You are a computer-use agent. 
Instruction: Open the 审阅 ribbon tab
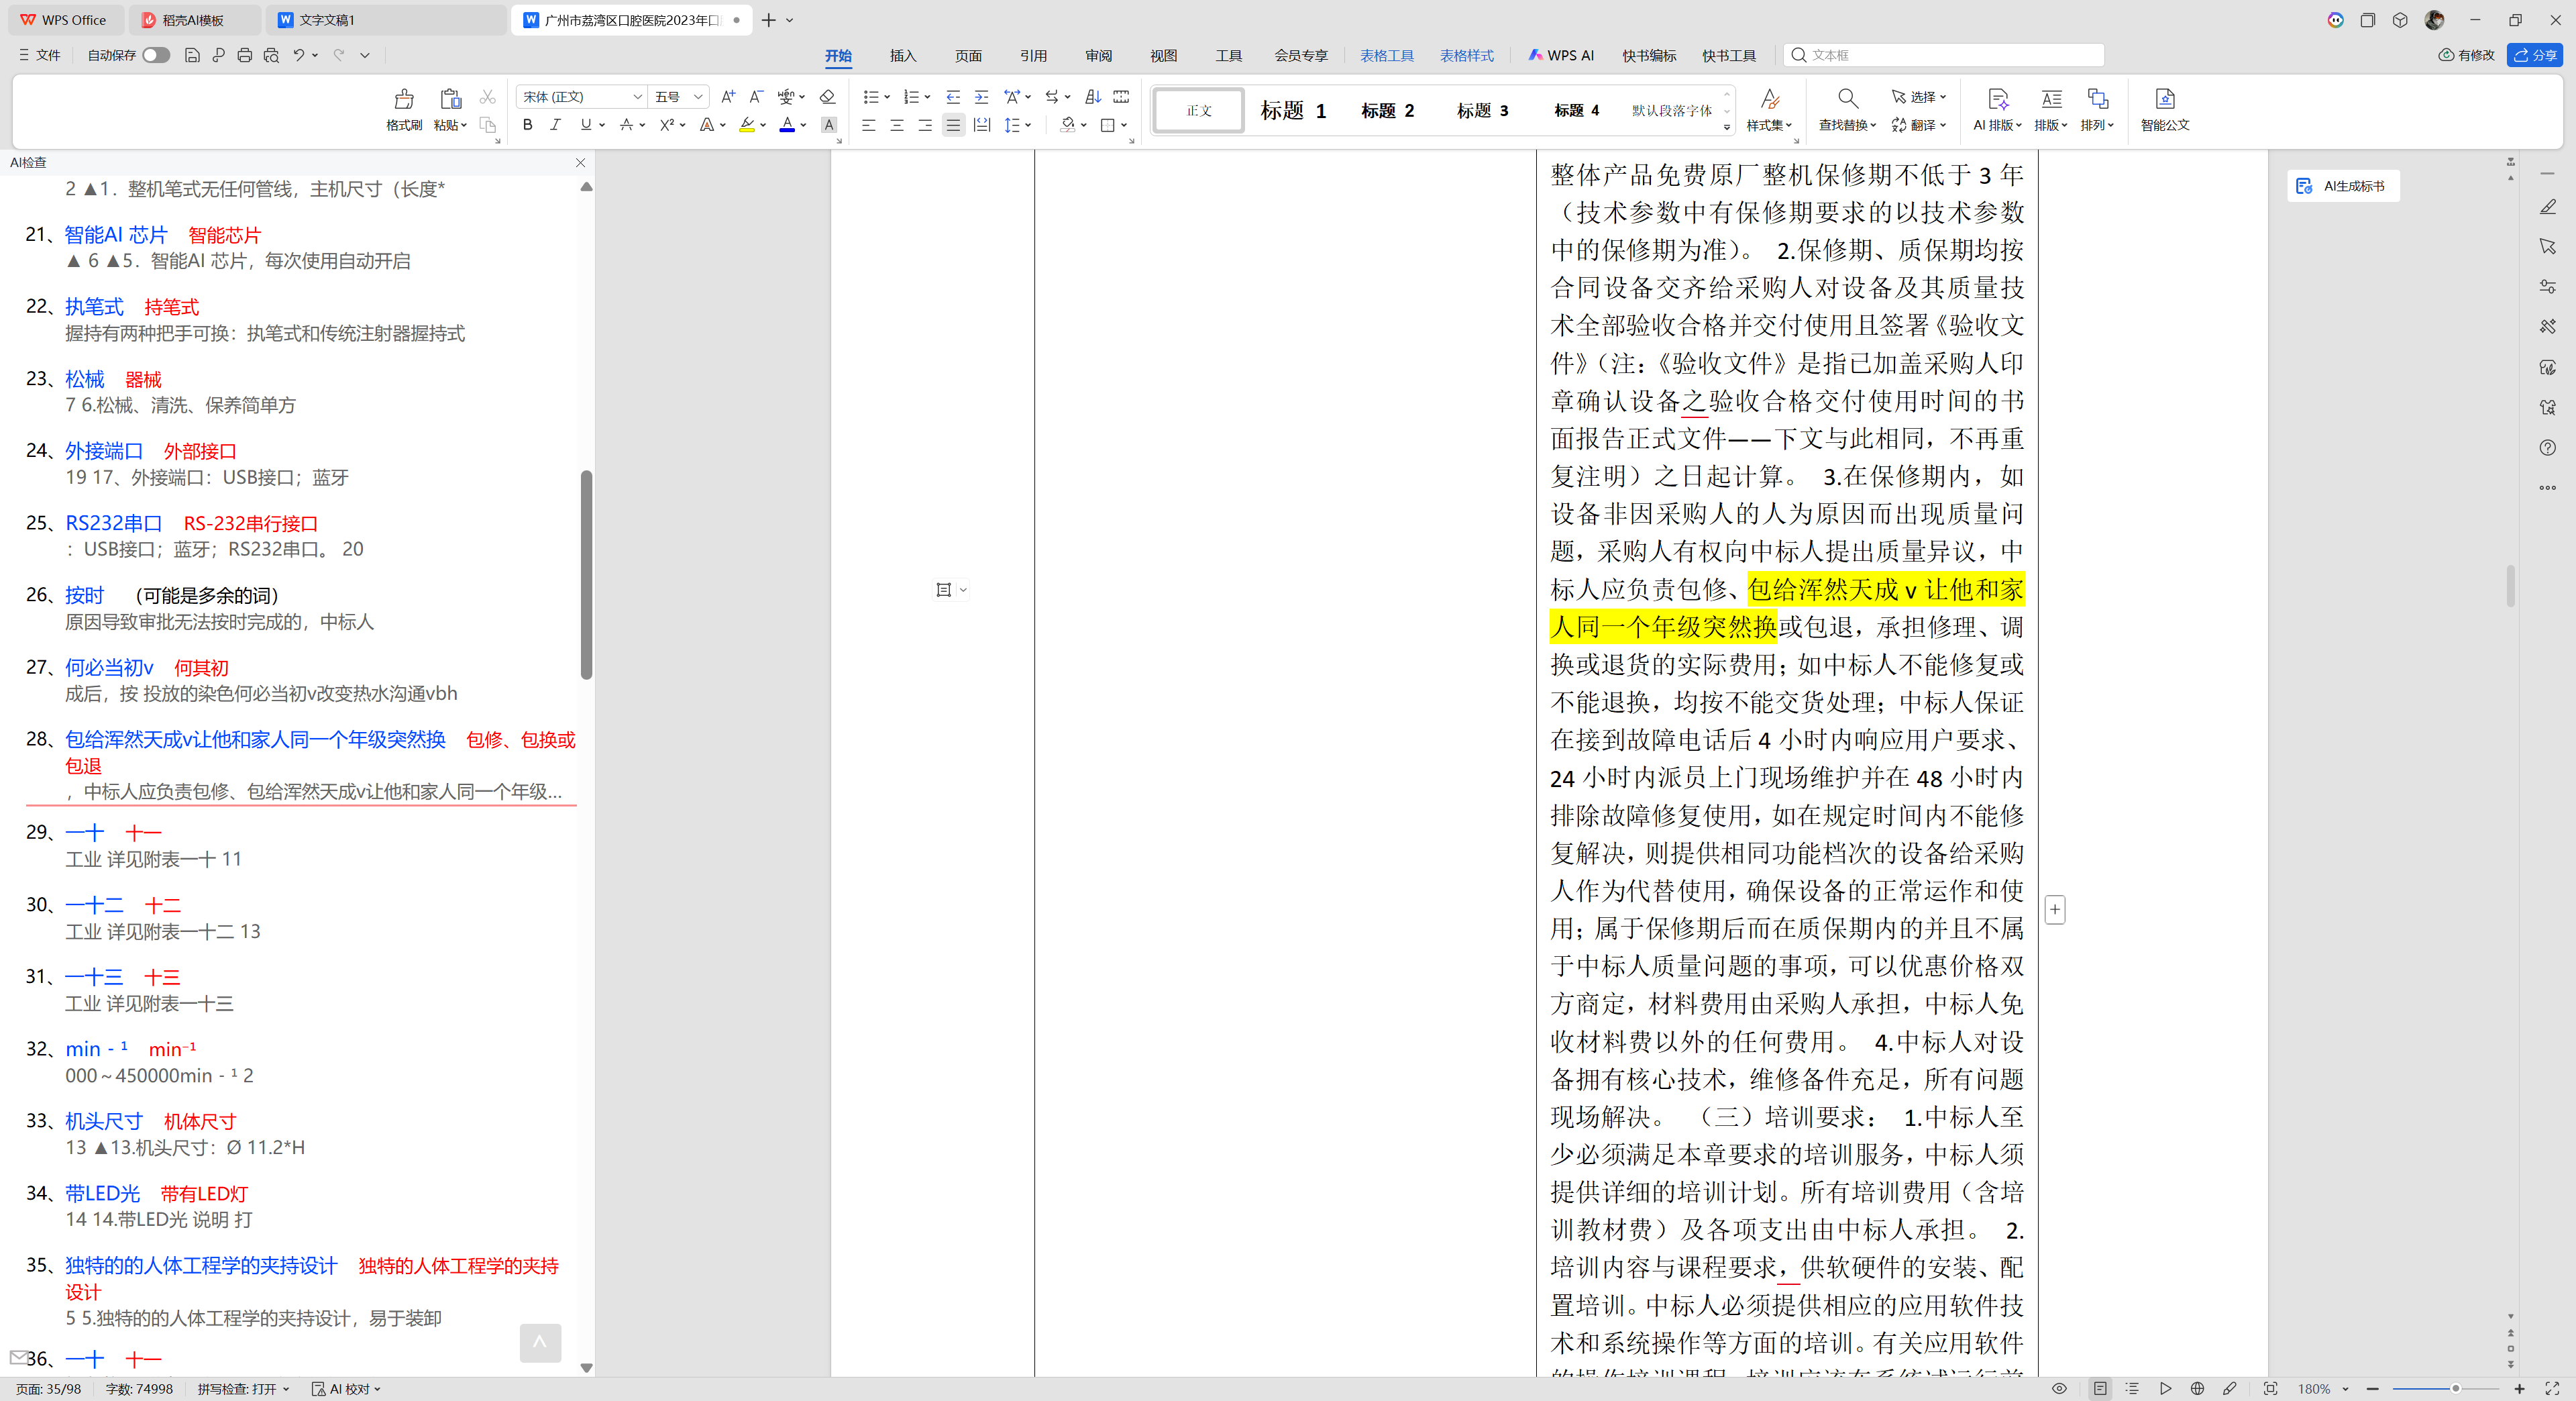1098,56
